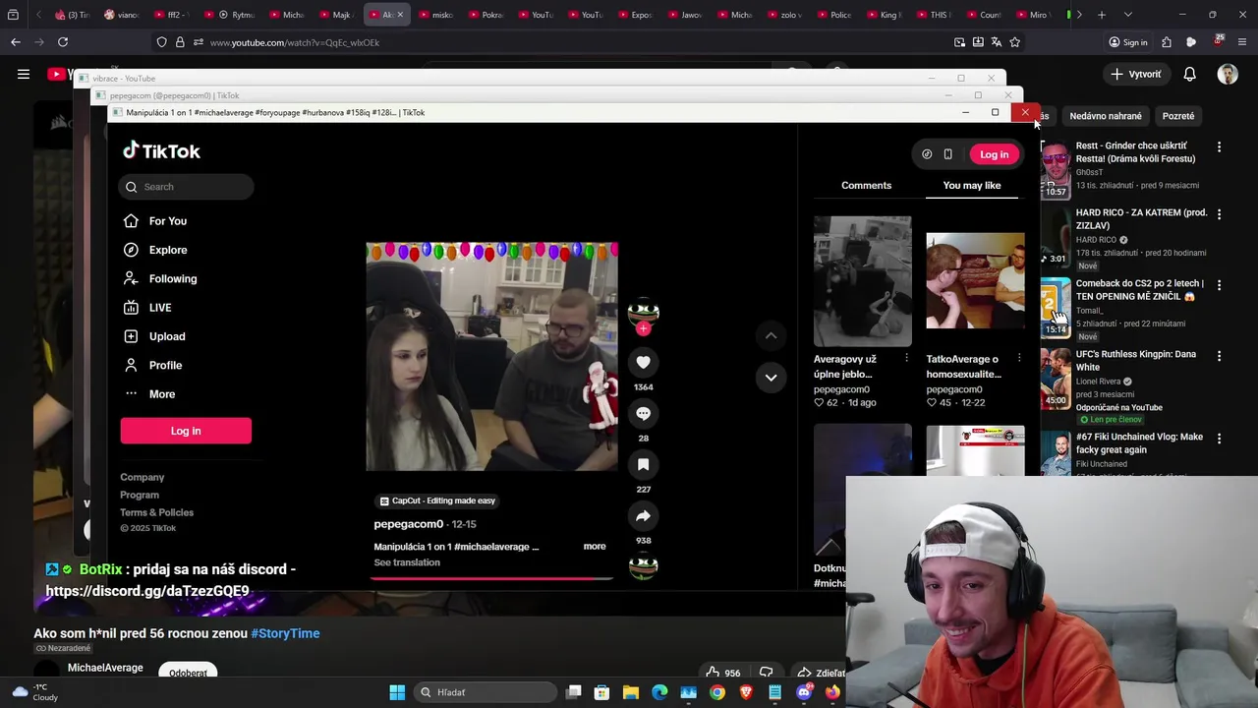Go back with browser back arrow

(16, 42)
